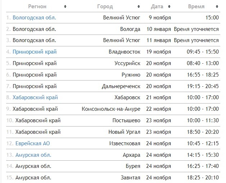Image resolution: width=226 pixels, height=183 pixels.
Task: Select the Завитая city cell
Action: (130, 178)
